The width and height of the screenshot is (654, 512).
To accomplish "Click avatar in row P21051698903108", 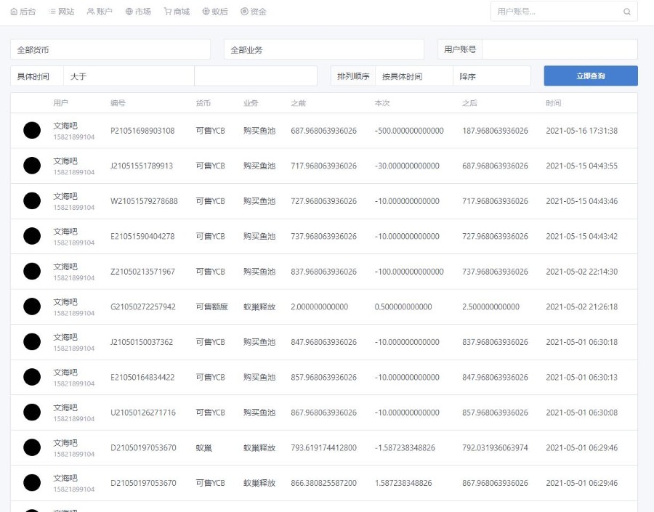I will [32, 131].
